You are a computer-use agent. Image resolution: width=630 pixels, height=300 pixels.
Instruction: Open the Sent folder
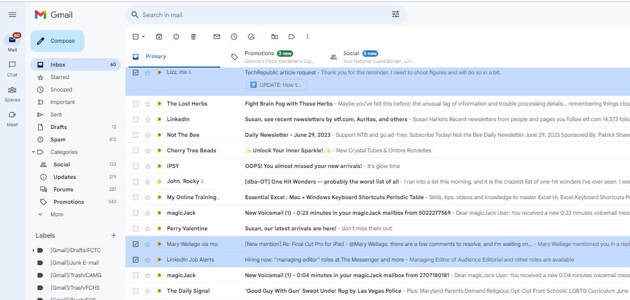pos(75,114)
